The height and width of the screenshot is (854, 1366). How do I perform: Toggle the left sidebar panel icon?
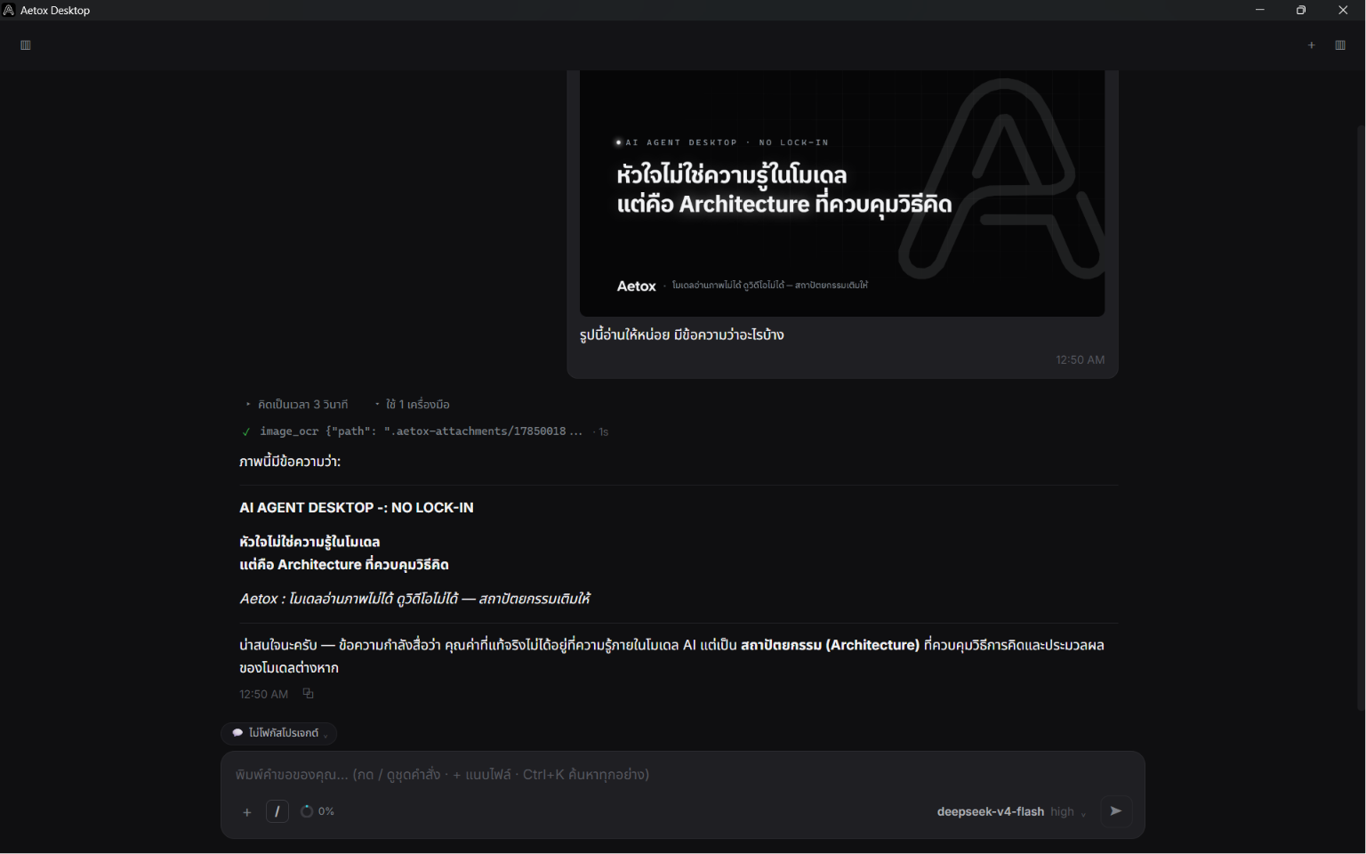point(26,45)
